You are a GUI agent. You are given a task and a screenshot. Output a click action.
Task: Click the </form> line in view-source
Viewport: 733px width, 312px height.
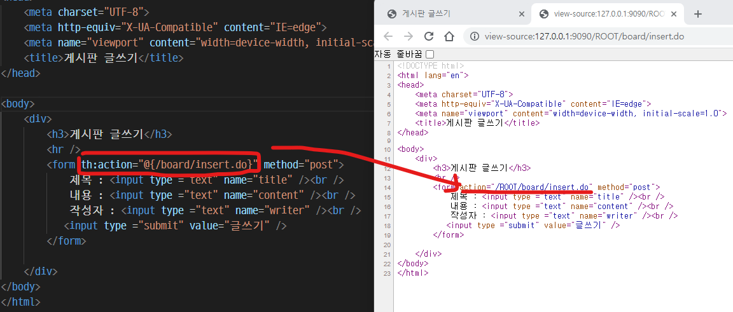tap(449, 235)
